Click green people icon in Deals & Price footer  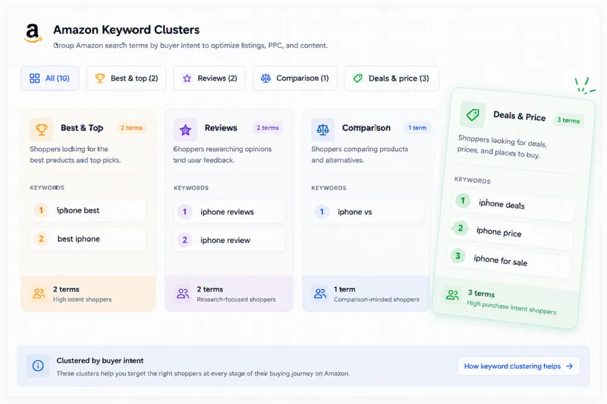(452, 295)
